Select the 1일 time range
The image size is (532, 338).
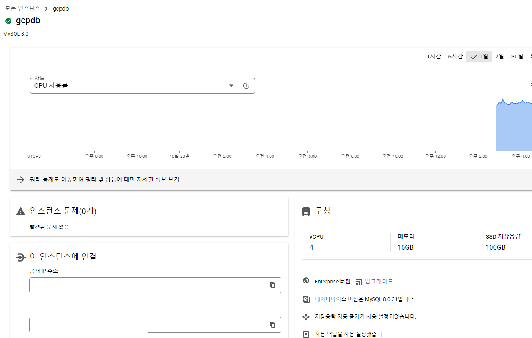(479, 57)
